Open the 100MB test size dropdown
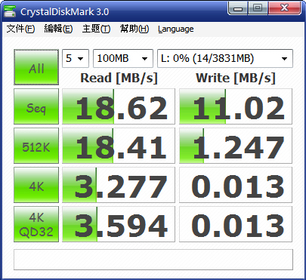Viewport: 306px width, 280px height. tap(123, 59)
